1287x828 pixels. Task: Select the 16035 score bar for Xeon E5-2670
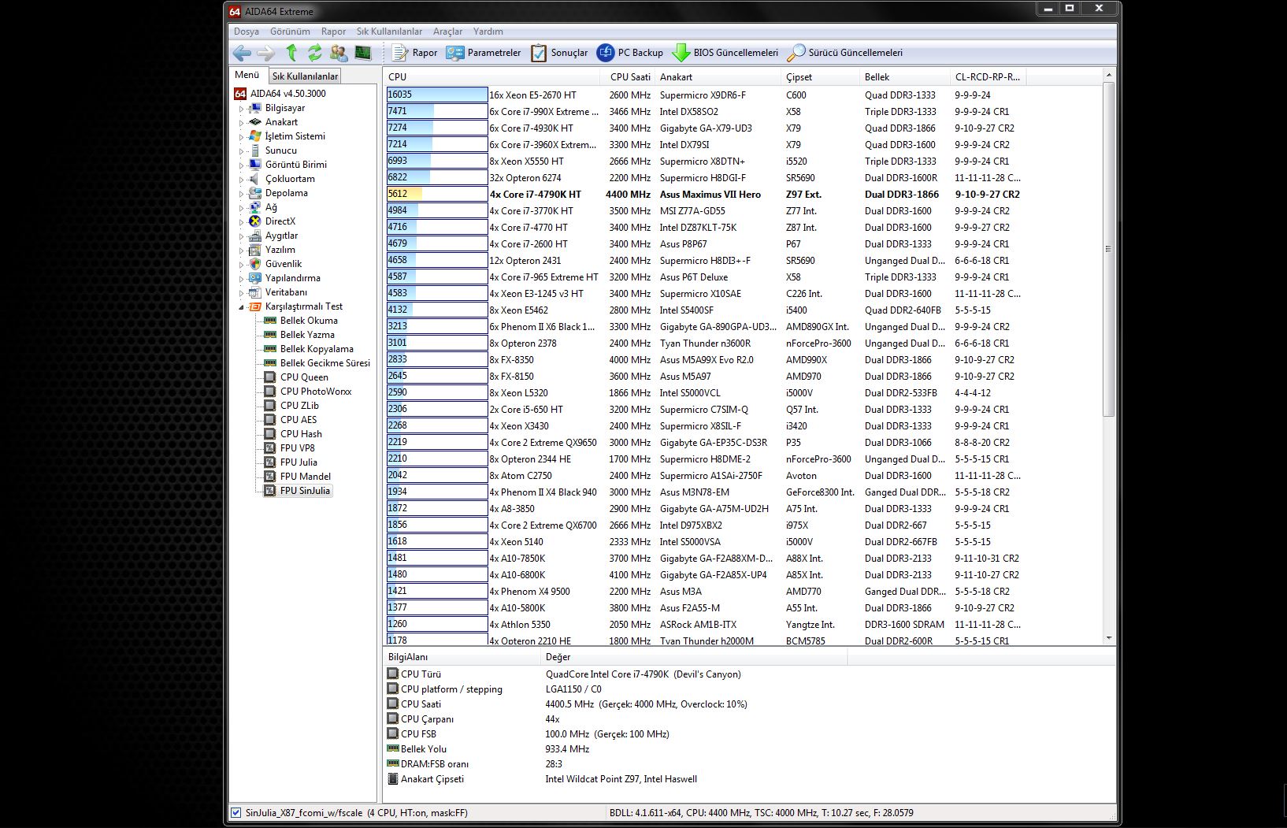tap(437, 95)
